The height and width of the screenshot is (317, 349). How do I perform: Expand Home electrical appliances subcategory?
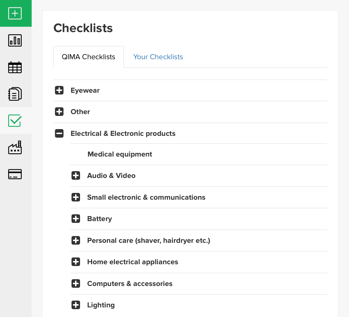tap(76, 262)
